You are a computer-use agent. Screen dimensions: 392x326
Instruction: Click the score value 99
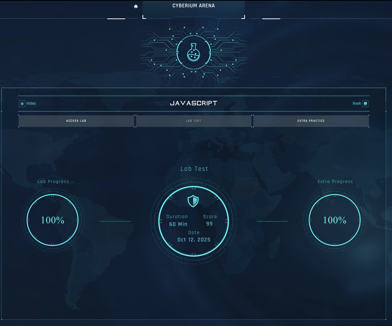tap(209, 224)
